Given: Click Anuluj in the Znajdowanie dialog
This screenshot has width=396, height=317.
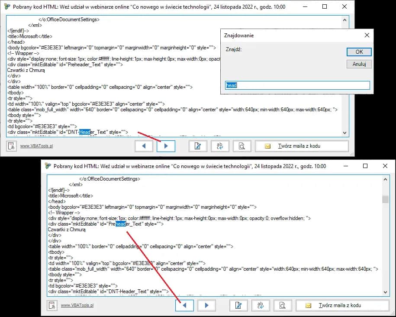Looking at the screenshot, I should 359,64.
